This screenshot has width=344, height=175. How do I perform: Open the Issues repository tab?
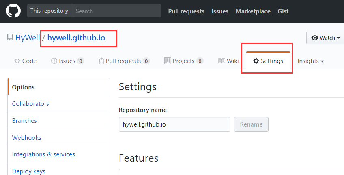(x=68, y=61)
